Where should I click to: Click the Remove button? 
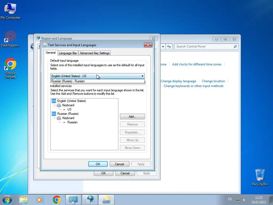(x=132, y=124)
